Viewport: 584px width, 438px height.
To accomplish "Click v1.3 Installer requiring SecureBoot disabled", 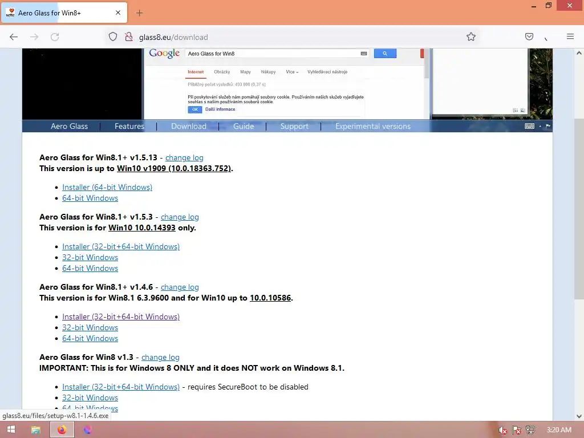I will point(121,387).
